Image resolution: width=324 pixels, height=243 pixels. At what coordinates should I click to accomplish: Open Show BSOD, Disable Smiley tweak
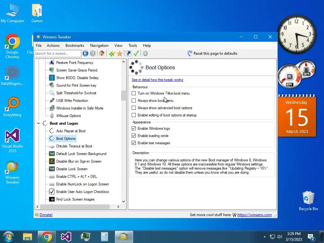click(77, 78)
